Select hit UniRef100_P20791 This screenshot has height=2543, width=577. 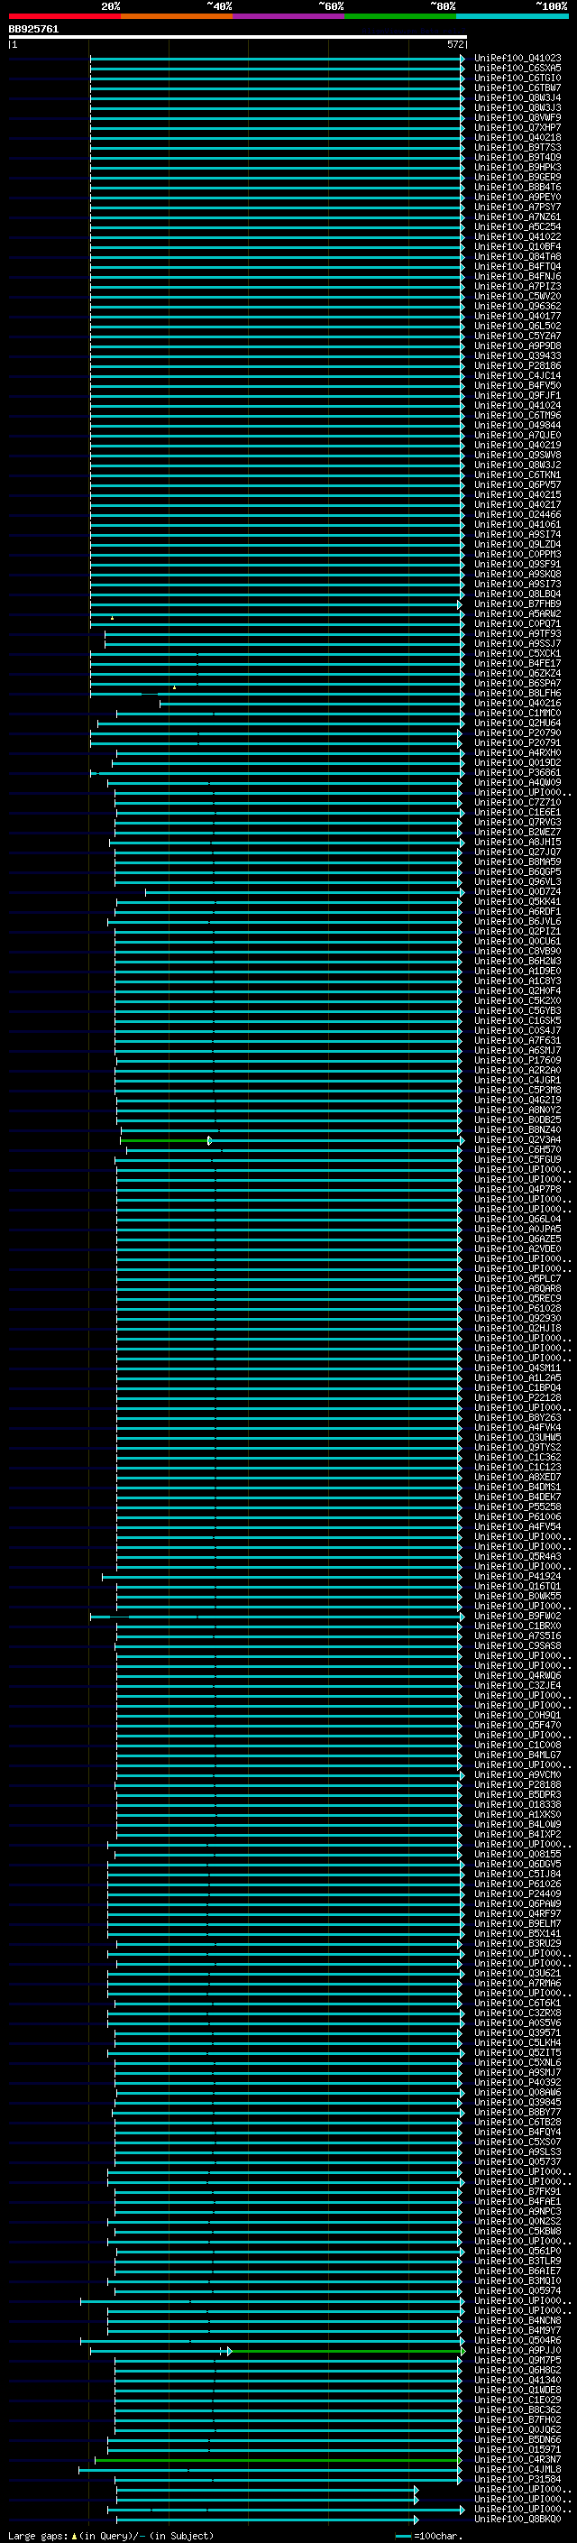point(517,743)
